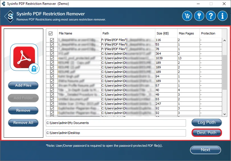The height and width of the screenshot is (161, 231).
Task: Toggle the select-all checkbox in the header
Action: (x=50, y=33)
